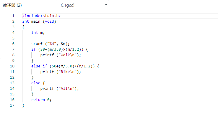Click opening brace on line 3
This screenshot has width=218, height=121.
23,27
